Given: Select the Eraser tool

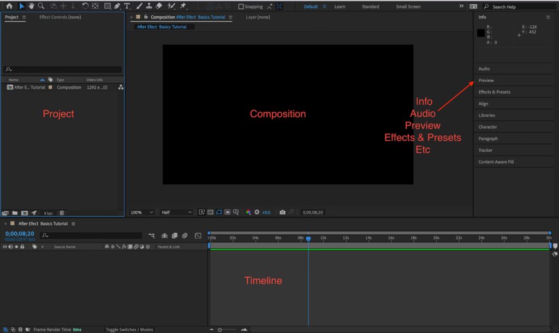Looking at the screenshot, I should coord(159,6).
